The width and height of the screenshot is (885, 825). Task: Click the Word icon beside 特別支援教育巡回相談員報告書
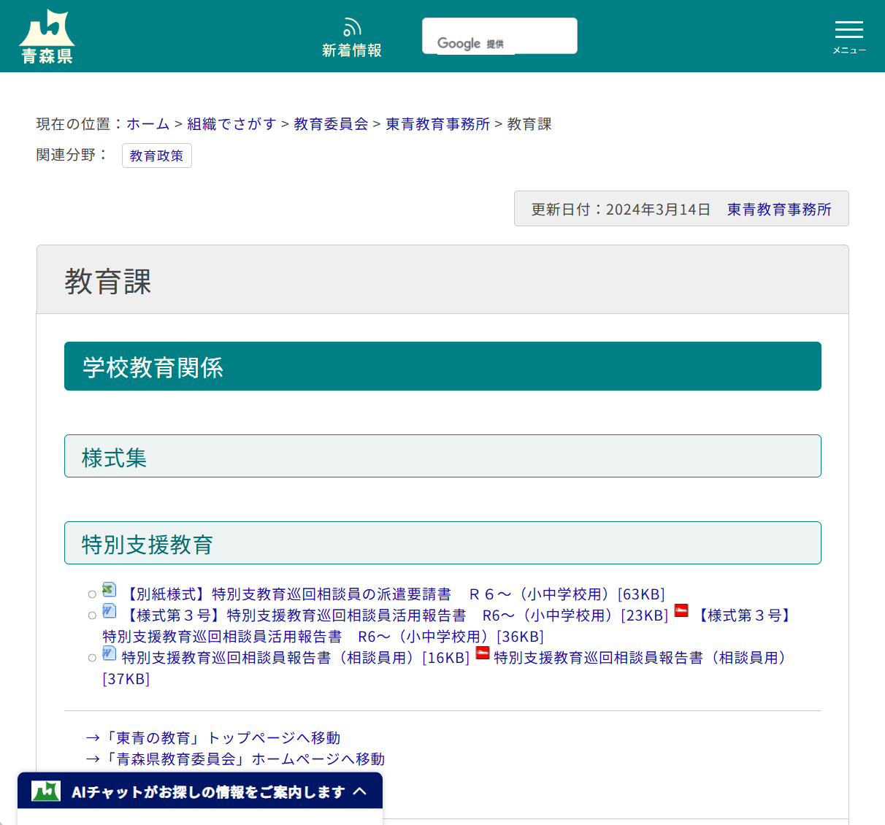pyautogui.click(x=109, y=653)
